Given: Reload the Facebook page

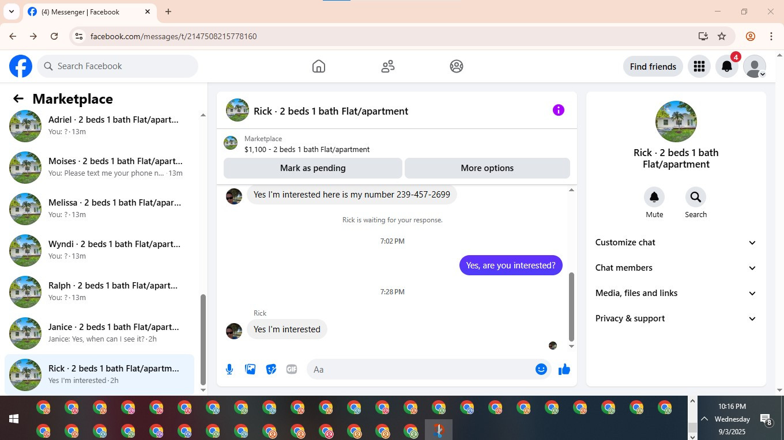Looking at the screenshot, I should [x=54, y=36].
